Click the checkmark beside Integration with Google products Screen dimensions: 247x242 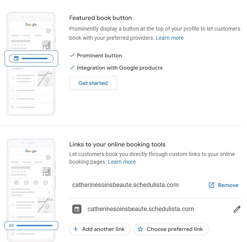point(72,68)
